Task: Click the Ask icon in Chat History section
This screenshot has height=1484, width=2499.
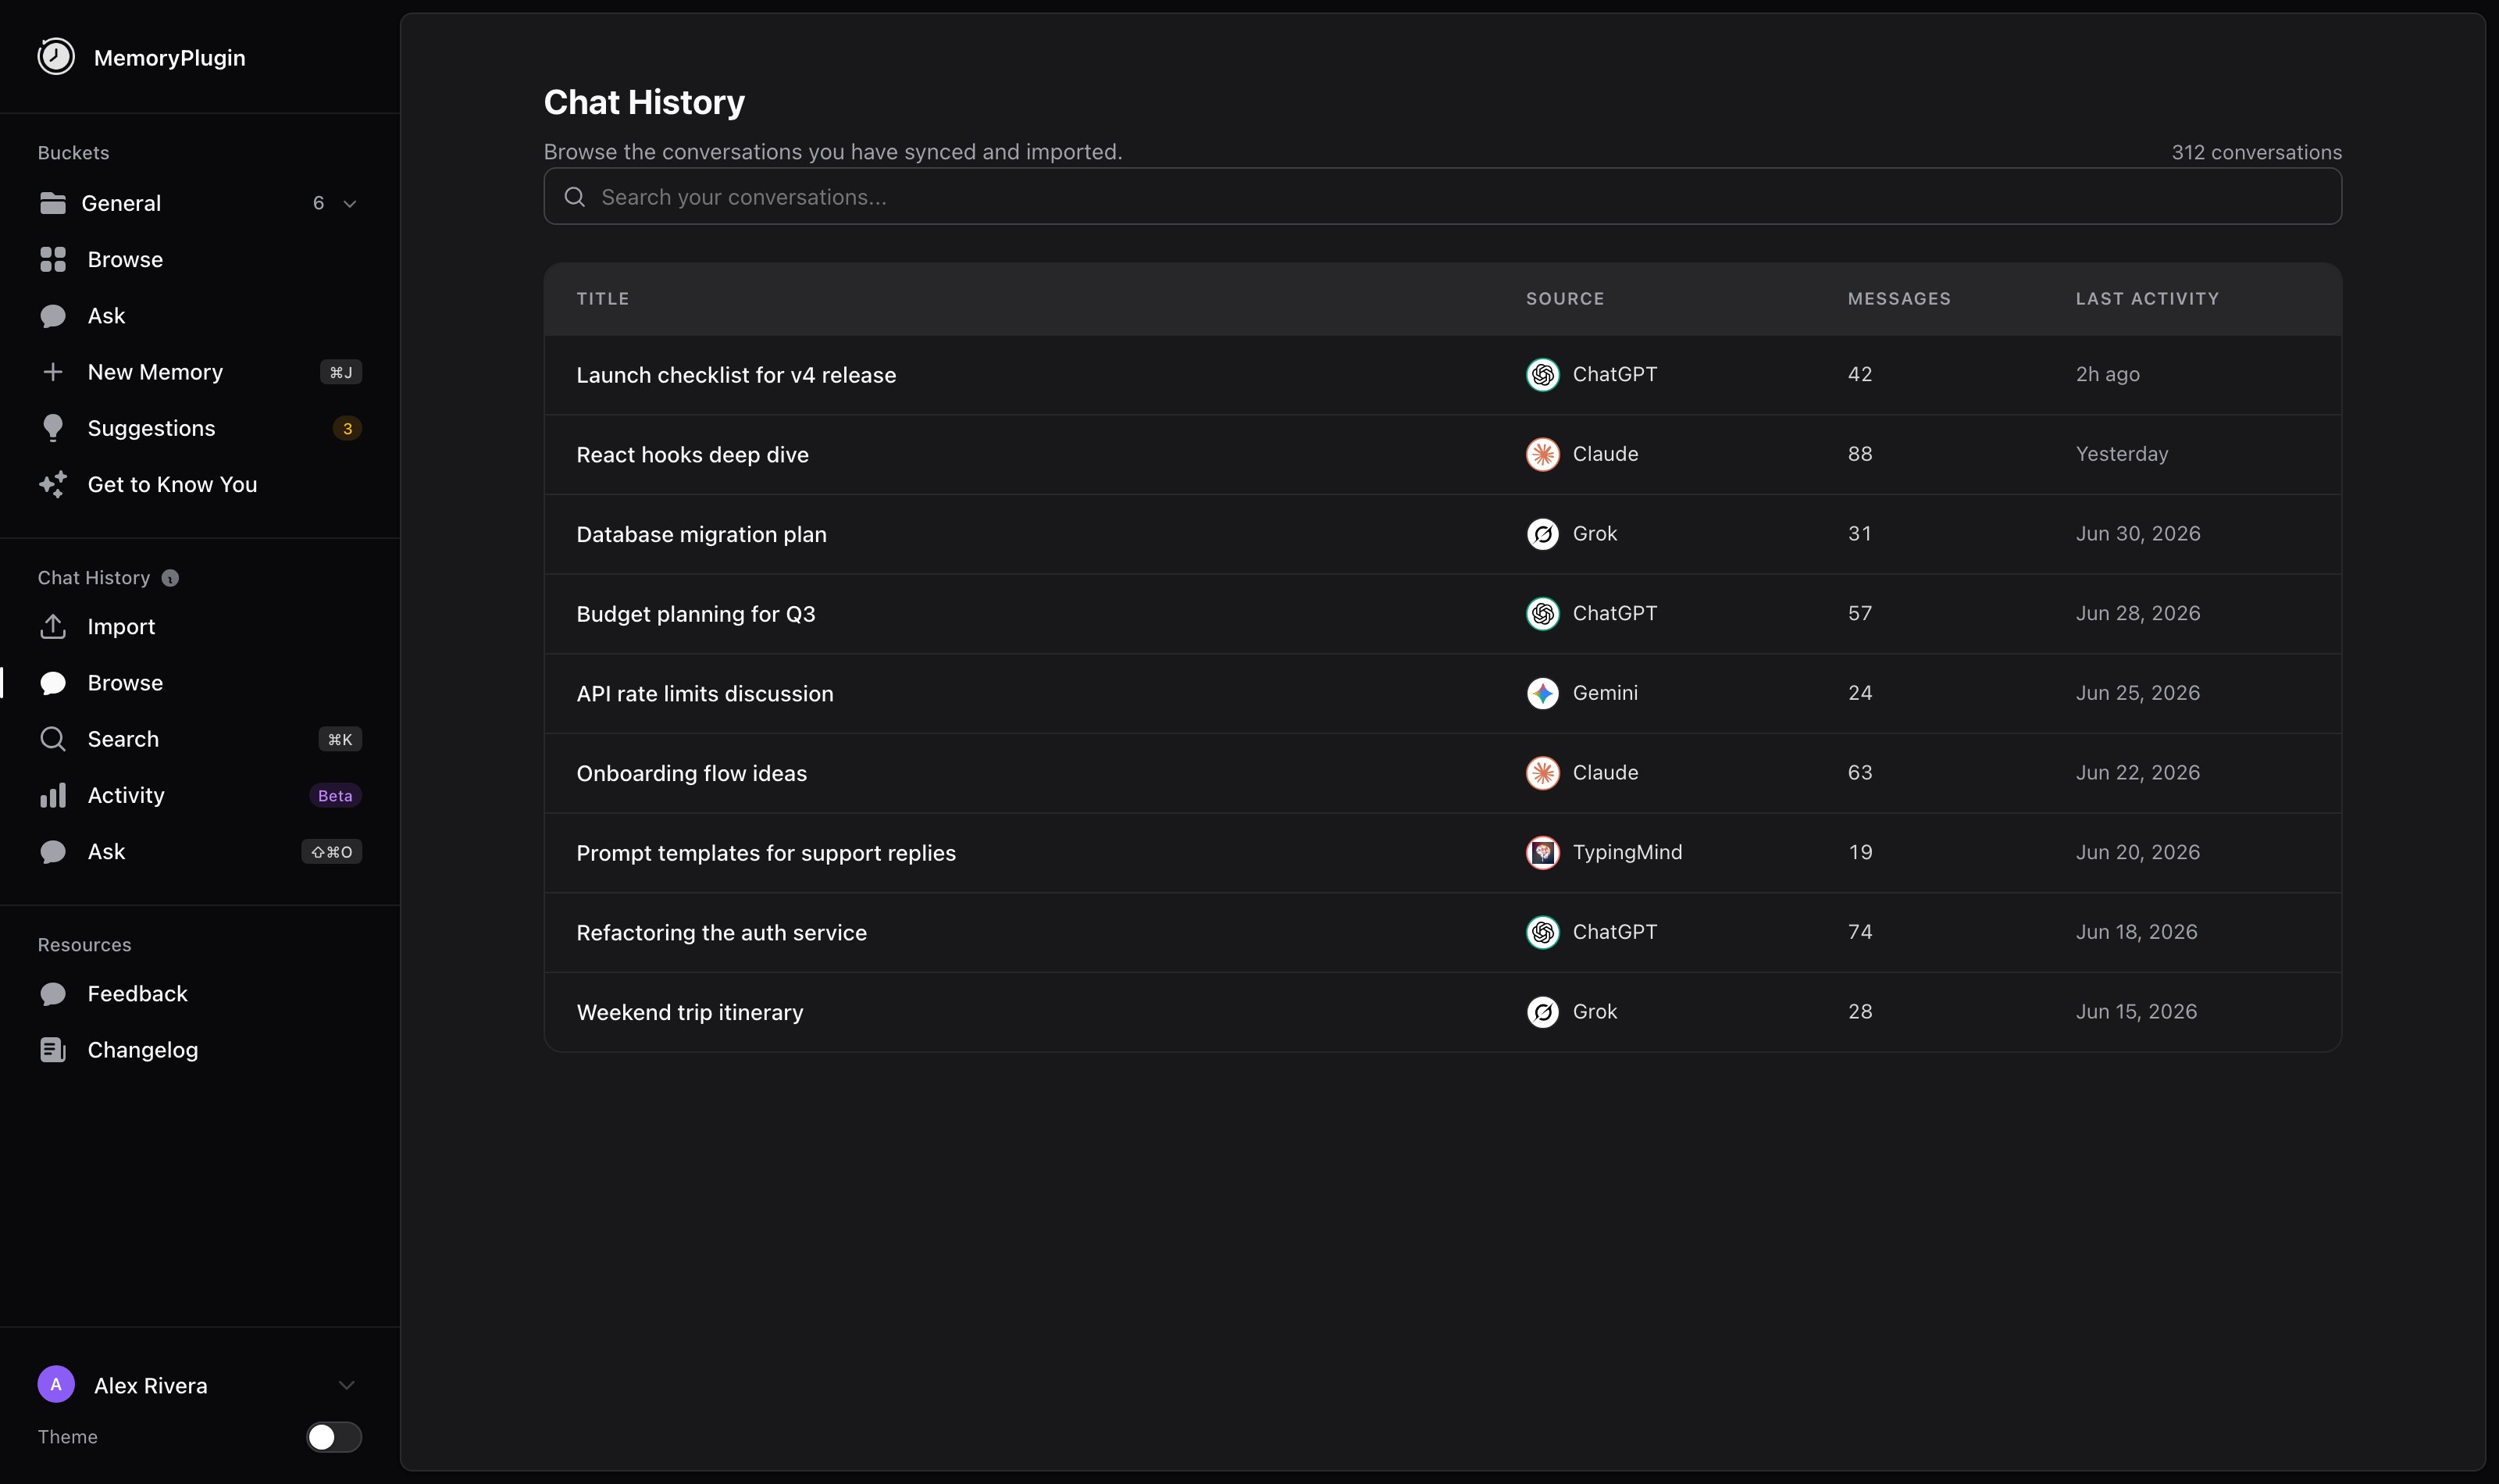Action: pyautogui.click(x=53, y=852)
